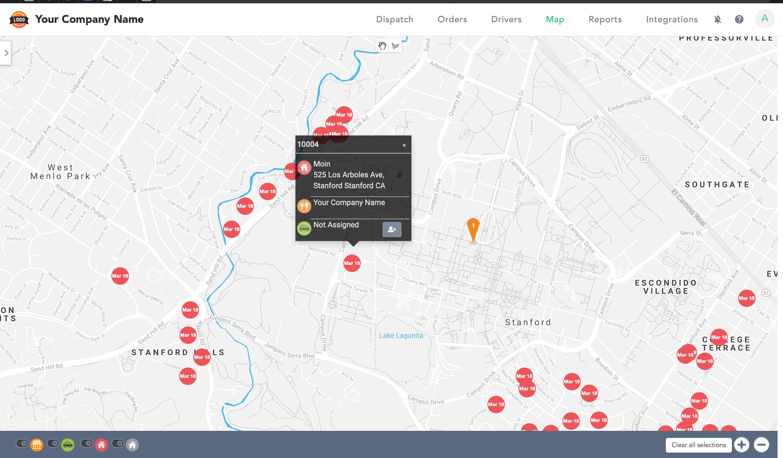Toggle the green car drivers switch
Image resolution: width=783 pixels, height=458 pixels.
click(x=53, y=443)
